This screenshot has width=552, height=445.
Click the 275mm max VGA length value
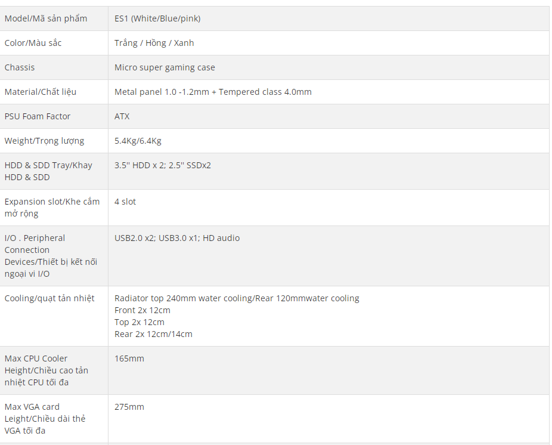[129, 407]
